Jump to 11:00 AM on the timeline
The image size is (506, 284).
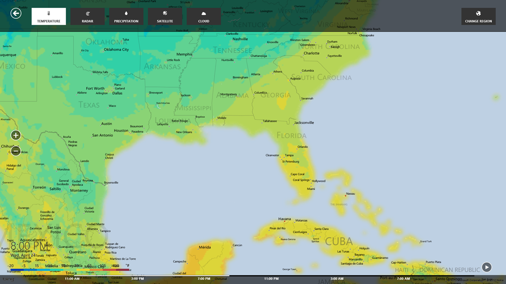[x=72, y=279]
